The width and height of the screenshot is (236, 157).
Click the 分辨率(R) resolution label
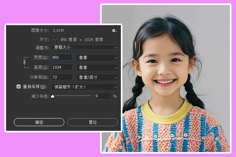(x=39, y=77)
